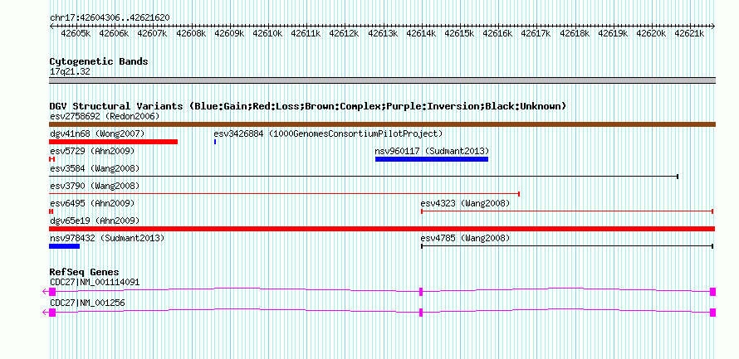Click the 42618k ruler tick label

[x=575, y=33]
